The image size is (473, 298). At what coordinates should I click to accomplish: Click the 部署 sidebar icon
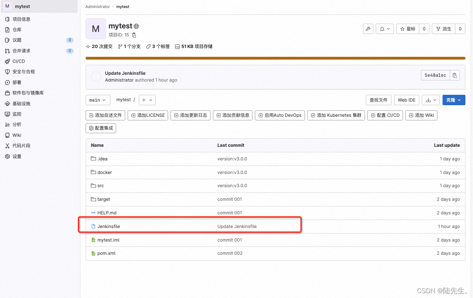7,82
